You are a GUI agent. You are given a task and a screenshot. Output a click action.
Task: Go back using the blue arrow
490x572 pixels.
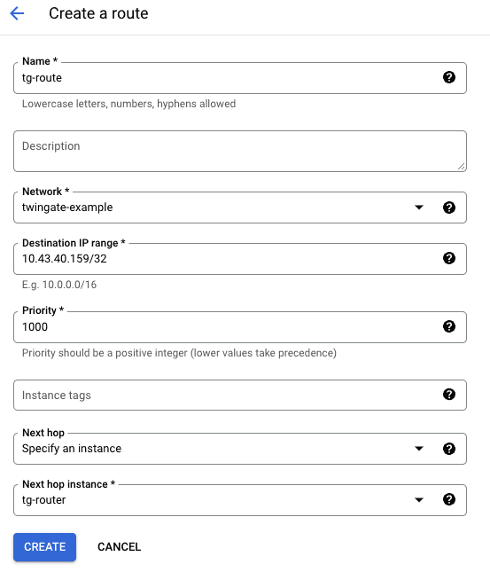[17, 13]
